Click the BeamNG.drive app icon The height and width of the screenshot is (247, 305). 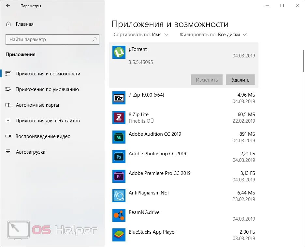(119, 215)
